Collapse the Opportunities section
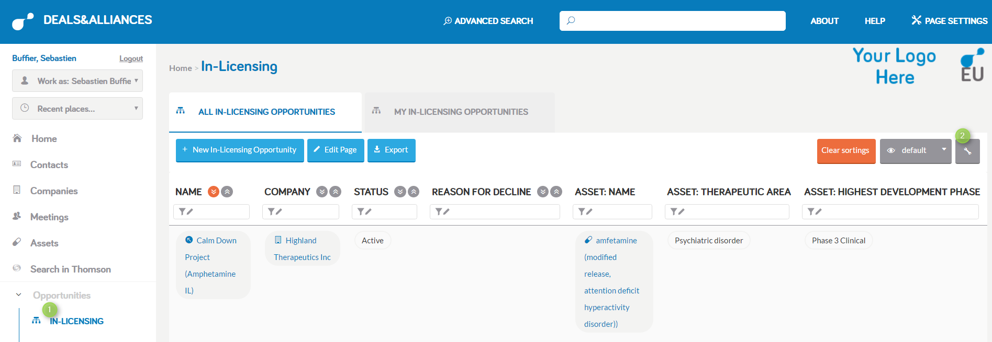The height and width of the screenshot is (342, 992). [19, 295]
